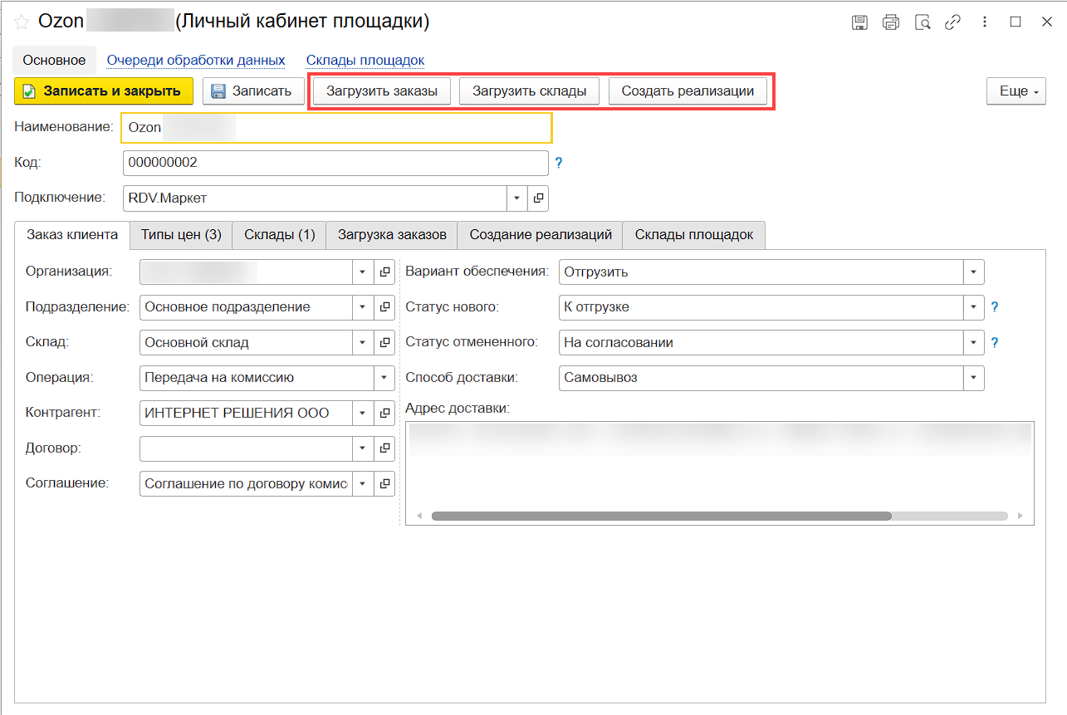Expand the Способ доставки dropdown
Viewport: 1067px width, 715px height.
(x=973, y=378)
